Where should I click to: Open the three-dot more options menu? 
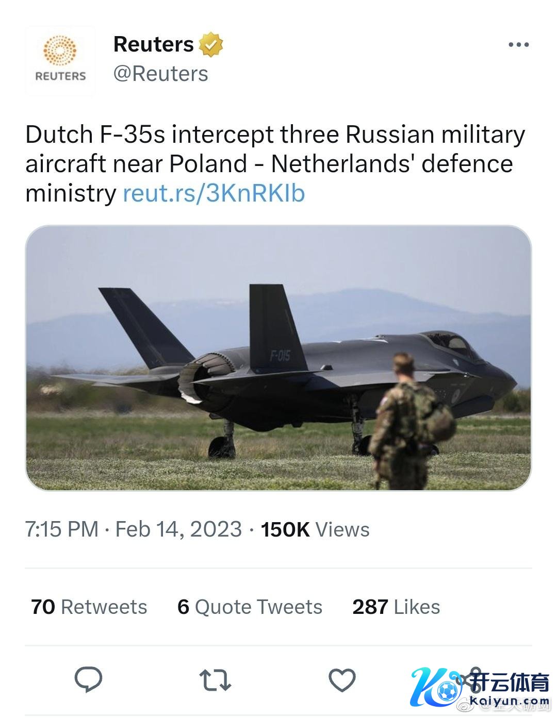(x=518, y=45)
